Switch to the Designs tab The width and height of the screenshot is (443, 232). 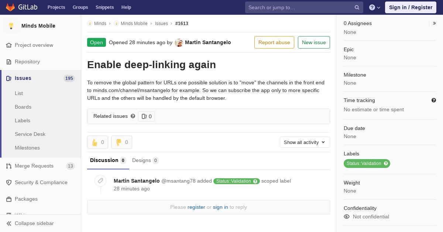[145, 161]
